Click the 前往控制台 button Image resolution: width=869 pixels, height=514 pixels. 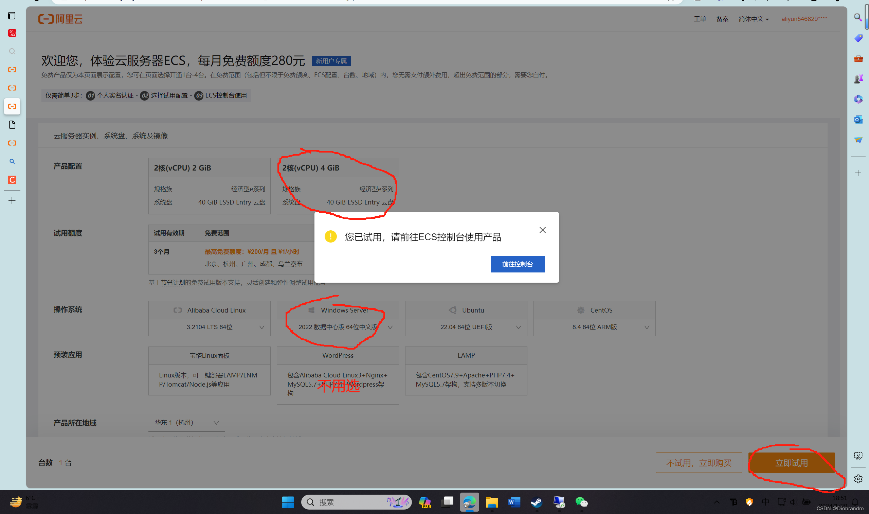(517, 264)
